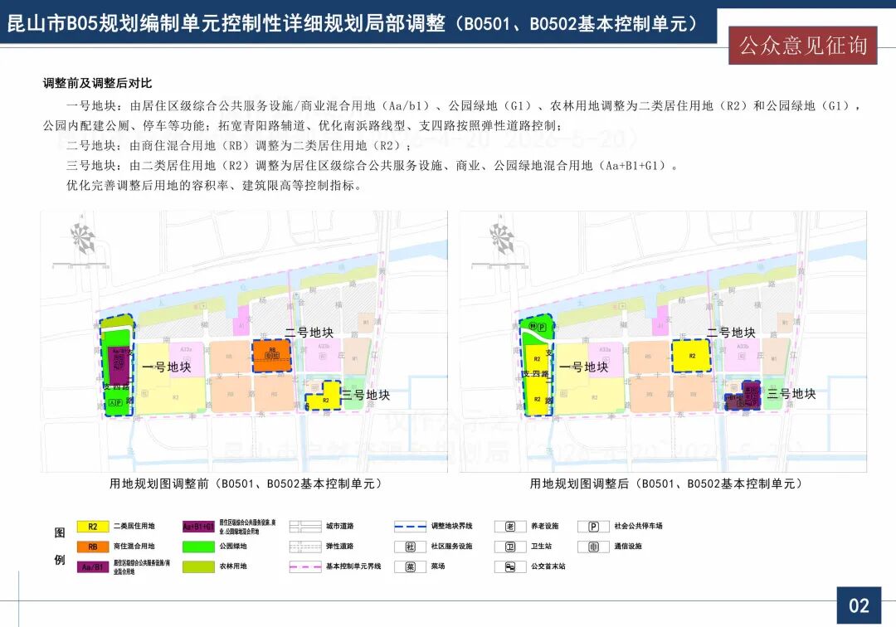
Task: Click the purple Aa/B1 legend swatch
Action: point(93,567)
